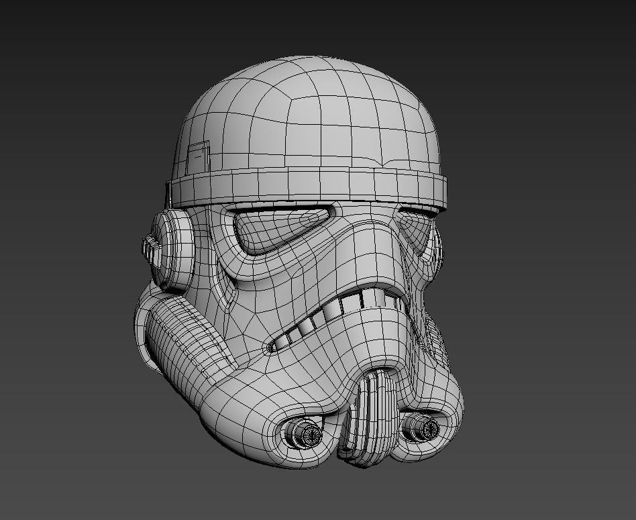Select the right aerator tip cylinder

(423, 427)
